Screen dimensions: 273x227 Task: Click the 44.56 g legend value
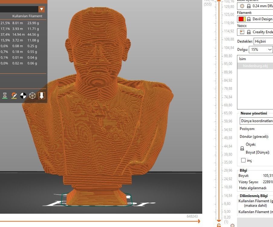(x=33, y=34)
